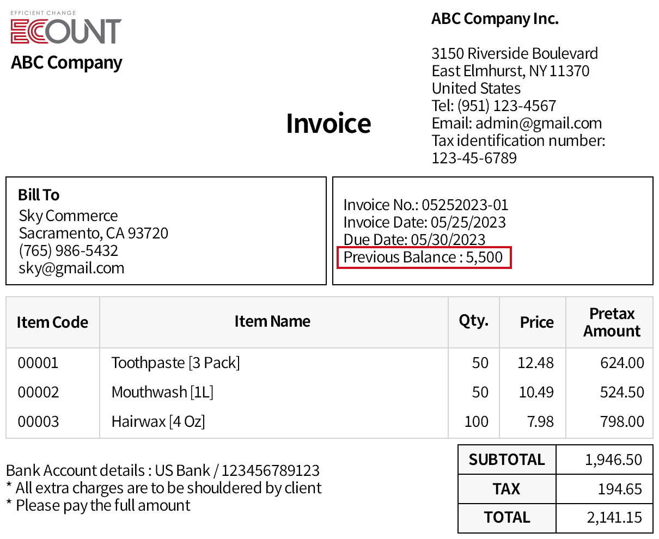Click the TOTAL value 2,141.15
The height and width of the screenshot is (539, 659).
tap(614, 517)
